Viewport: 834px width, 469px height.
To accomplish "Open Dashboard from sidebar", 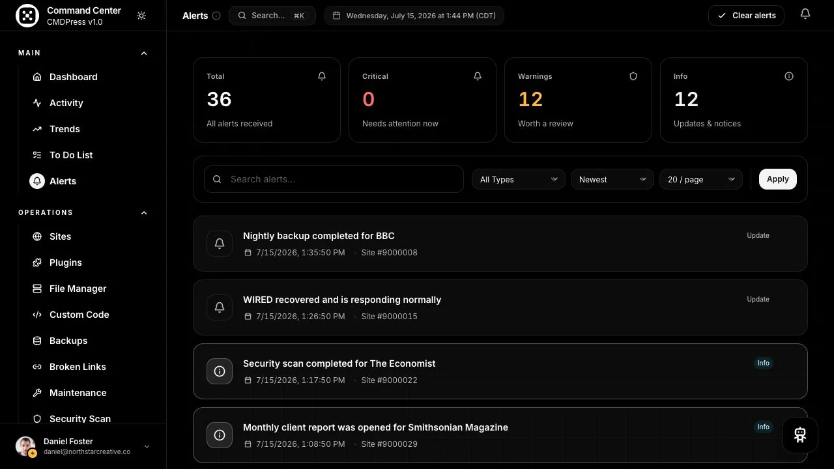I will click(73, 77).
